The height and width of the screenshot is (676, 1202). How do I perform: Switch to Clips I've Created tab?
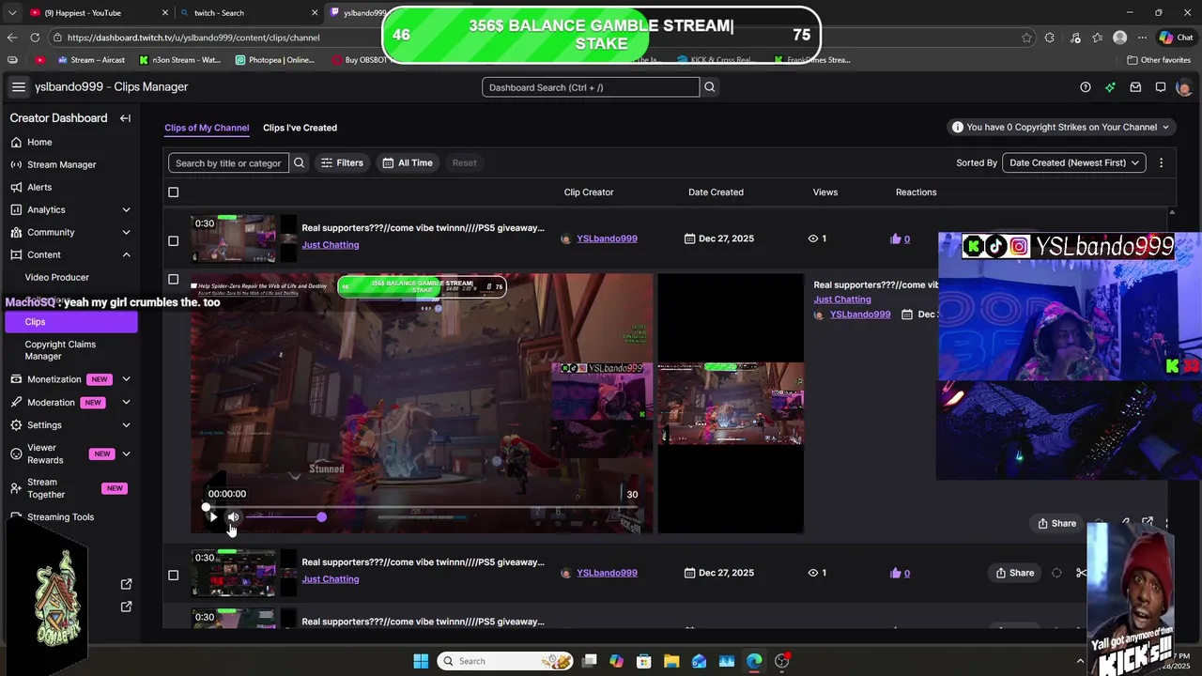[300, 128]
